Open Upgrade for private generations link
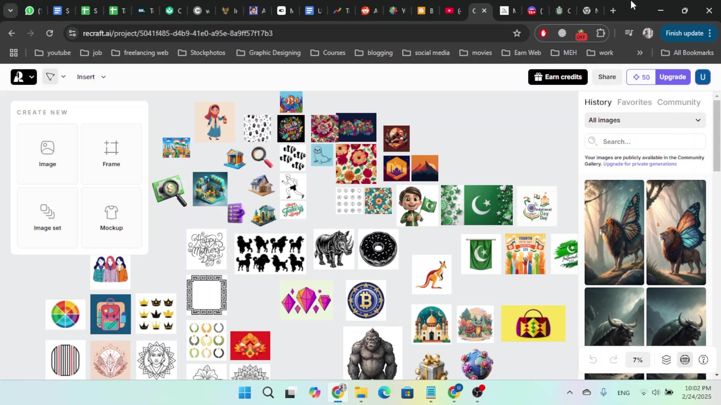Screen dimensions: 721x405 [640, 164]
